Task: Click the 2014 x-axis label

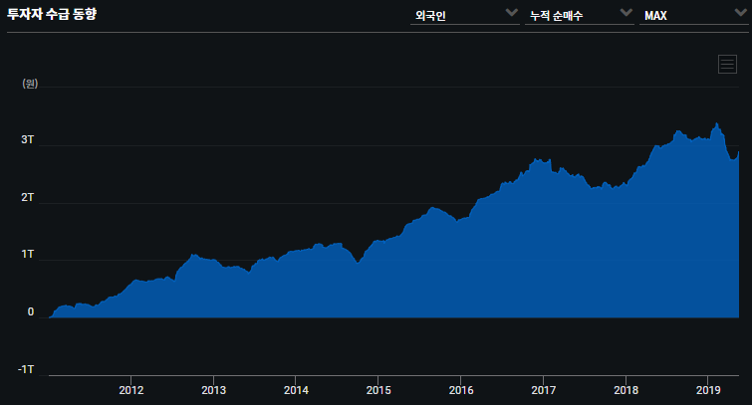Action: pos(296,390)
